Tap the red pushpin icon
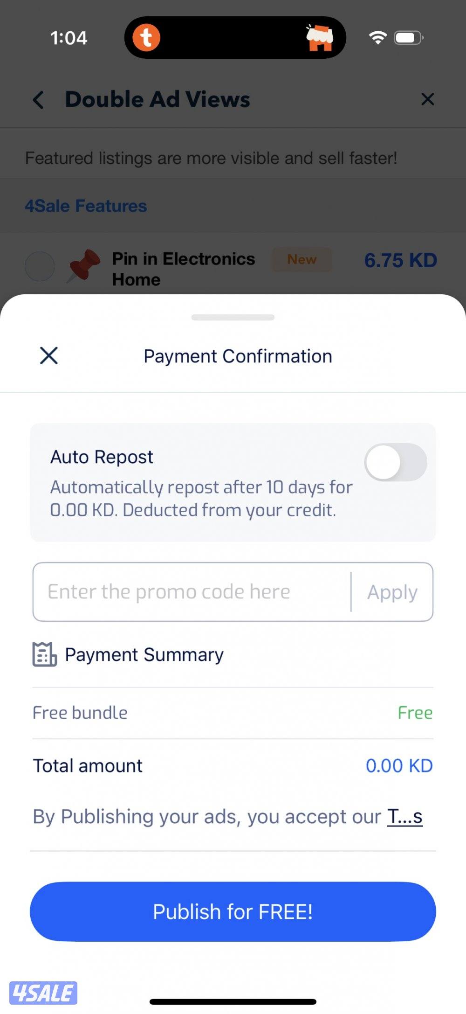 (84, 265)
